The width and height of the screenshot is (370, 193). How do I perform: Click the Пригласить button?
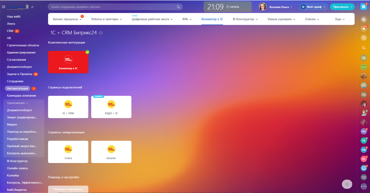[342, 7]
